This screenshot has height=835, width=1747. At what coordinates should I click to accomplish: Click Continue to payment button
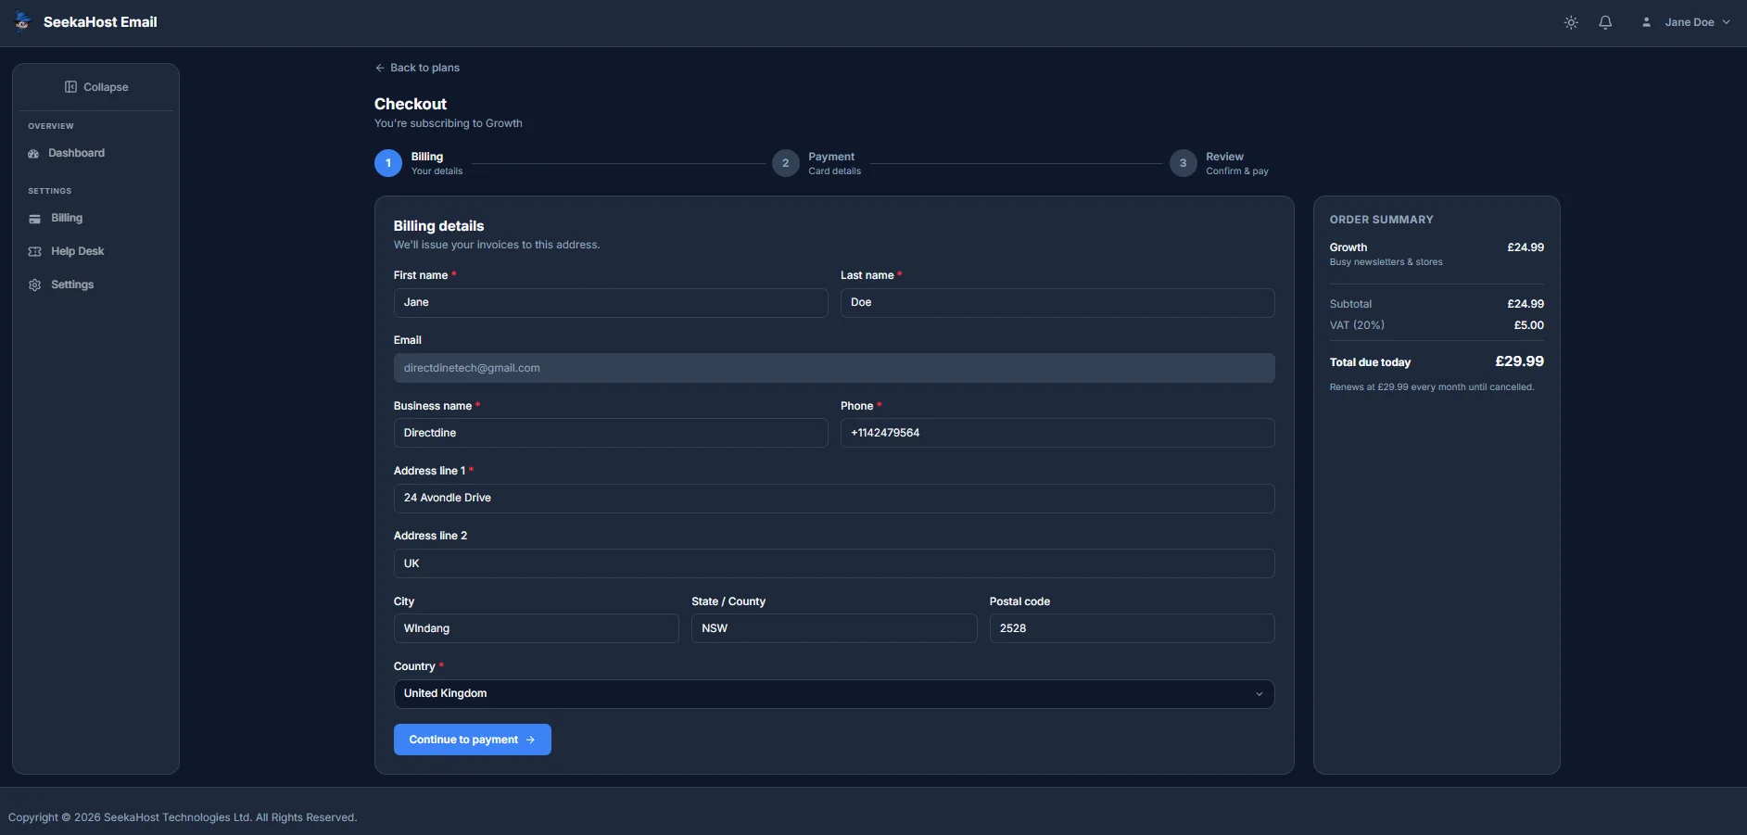pos(473,740)
